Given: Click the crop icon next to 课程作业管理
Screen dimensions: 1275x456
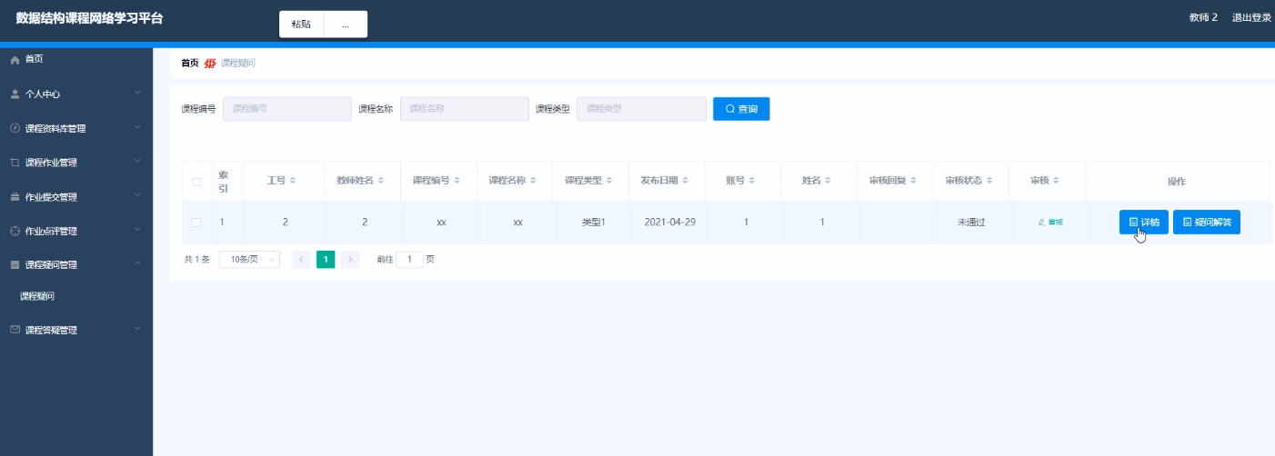Looking at the screenshot, I should tap(15, 163).
